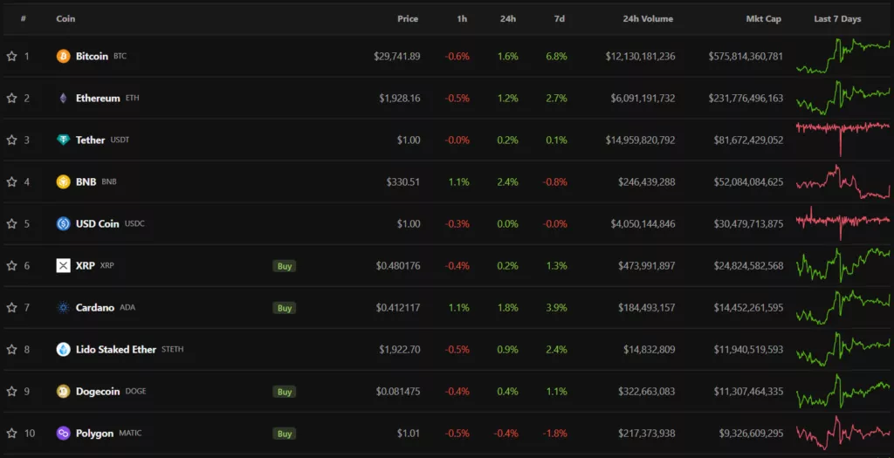Click the USD Coin blue logo icon

pyautogui.click(x=63, y=223)
